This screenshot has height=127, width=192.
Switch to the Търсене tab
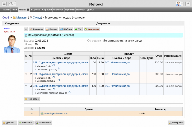pyautogui.click(x=36, y=10)
